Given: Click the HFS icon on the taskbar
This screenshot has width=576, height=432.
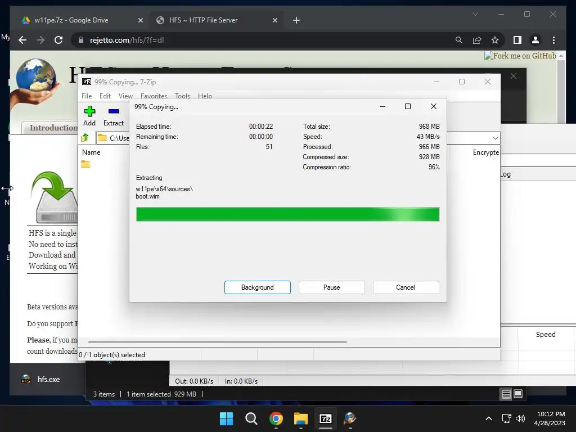Looking at the screenshot, I should (350, 418).
